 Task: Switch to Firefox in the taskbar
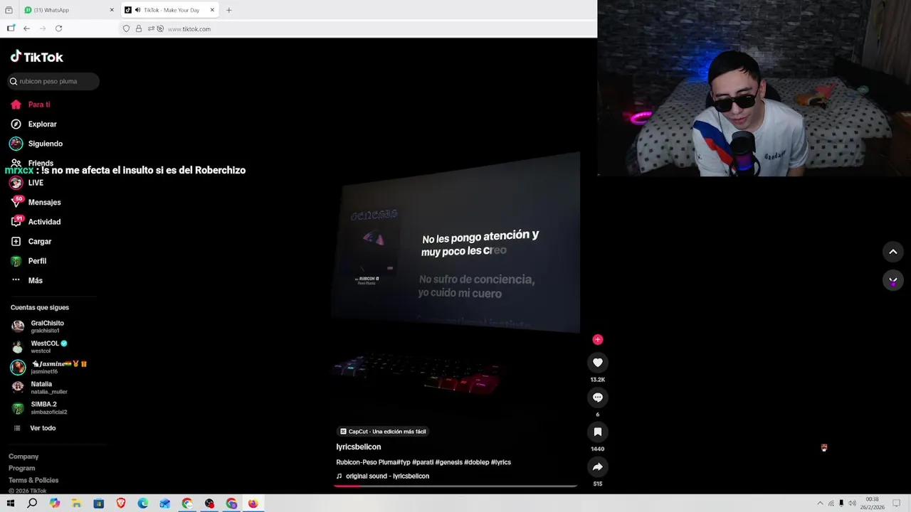[253, 503]
